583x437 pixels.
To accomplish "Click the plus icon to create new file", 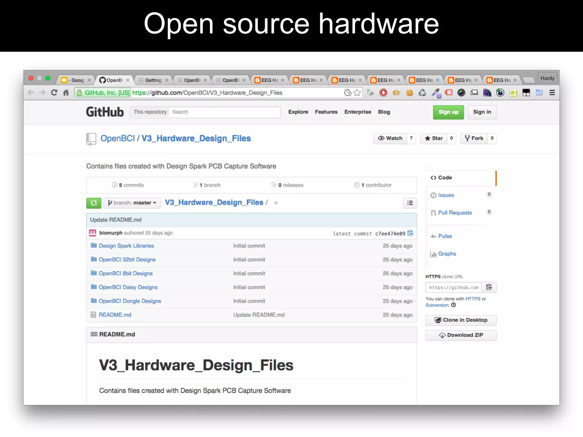I will pos(276,203).
